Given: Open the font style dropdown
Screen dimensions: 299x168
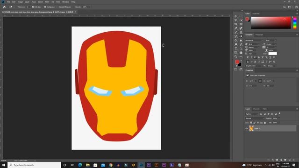Looking at the screenshot, I should (271, 41).
